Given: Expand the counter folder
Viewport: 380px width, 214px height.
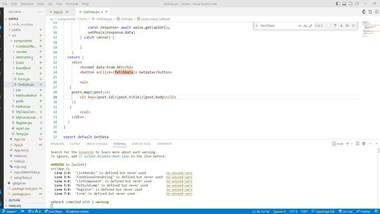Looking at the screenshot, I should tap(25, 52).
